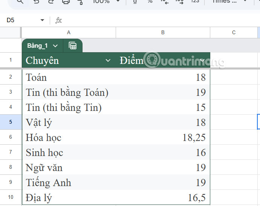Click the Điểm header cell
This screenshot has width=260, height=206.
tap(163, 60)
